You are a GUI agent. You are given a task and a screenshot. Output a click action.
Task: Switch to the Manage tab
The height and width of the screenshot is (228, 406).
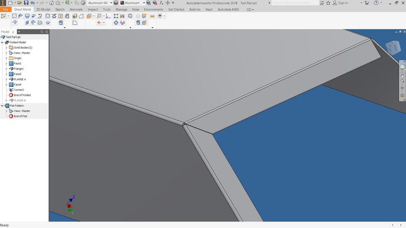point(122,9)
